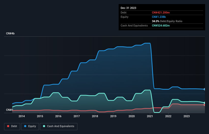Select the 2022 x-axis label
The height and width of the screenshot is (134, 209).
click(x=168, y=116)
